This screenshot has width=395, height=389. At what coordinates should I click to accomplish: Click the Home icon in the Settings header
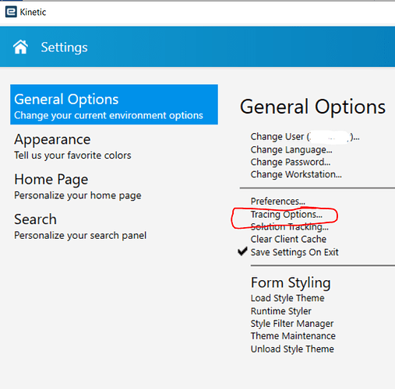(x=20, y=47)
